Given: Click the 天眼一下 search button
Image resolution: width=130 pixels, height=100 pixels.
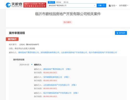Looking at the screenshot, I should pos(101,5).
